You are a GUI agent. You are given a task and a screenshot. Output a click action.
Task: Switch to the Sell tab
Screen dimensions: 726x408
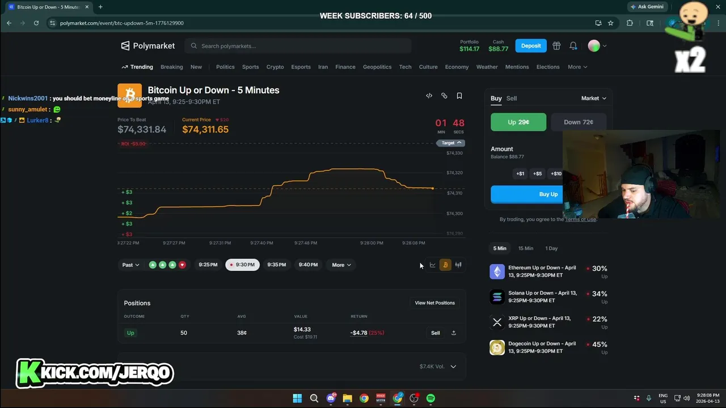click(x=512, y=99)
